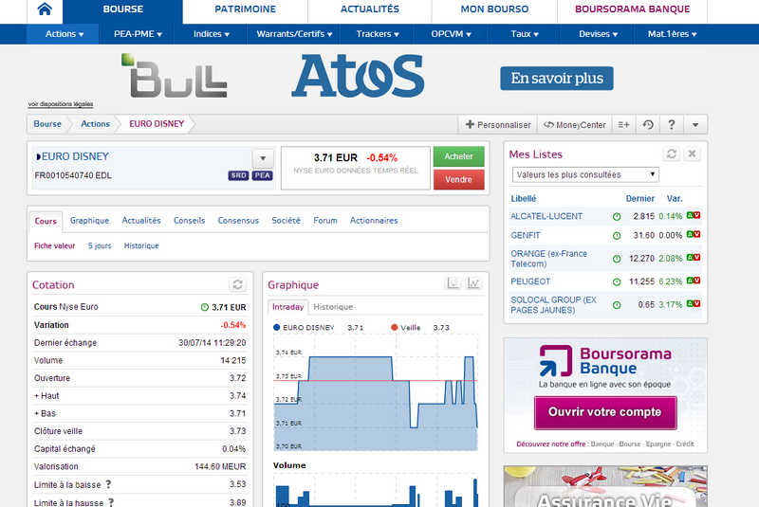This screenshot has height=507, width=759.
Task: Open the PATRIMOINE top tab
Action: click(245, 9)
